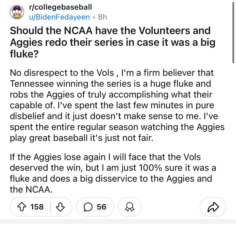Downvote the post with the down arrow
This screenshot has height=225, width=236.
[60, 207]
